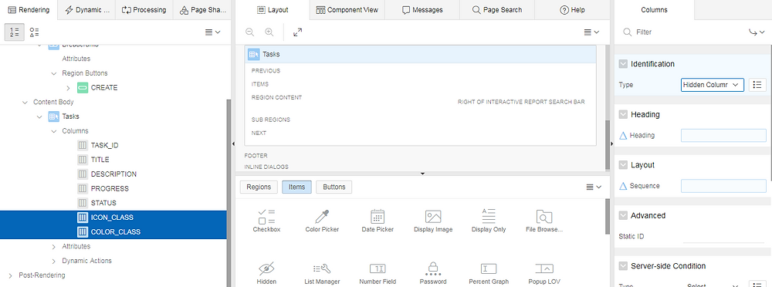Collapse the Heading property group
This screenshot has height=287, width=772.
click(623, 114)
